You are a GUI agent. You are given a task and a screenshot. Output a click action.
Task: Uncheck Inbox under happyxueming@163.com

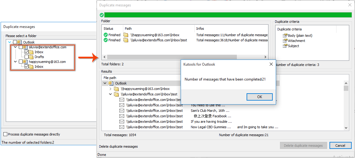(x=26, y=67)
